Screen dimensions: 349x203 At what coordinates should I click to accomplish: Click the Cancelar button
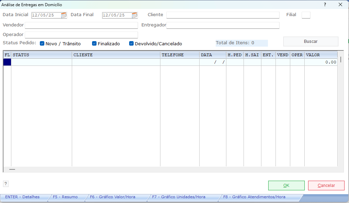pos(326,186)
